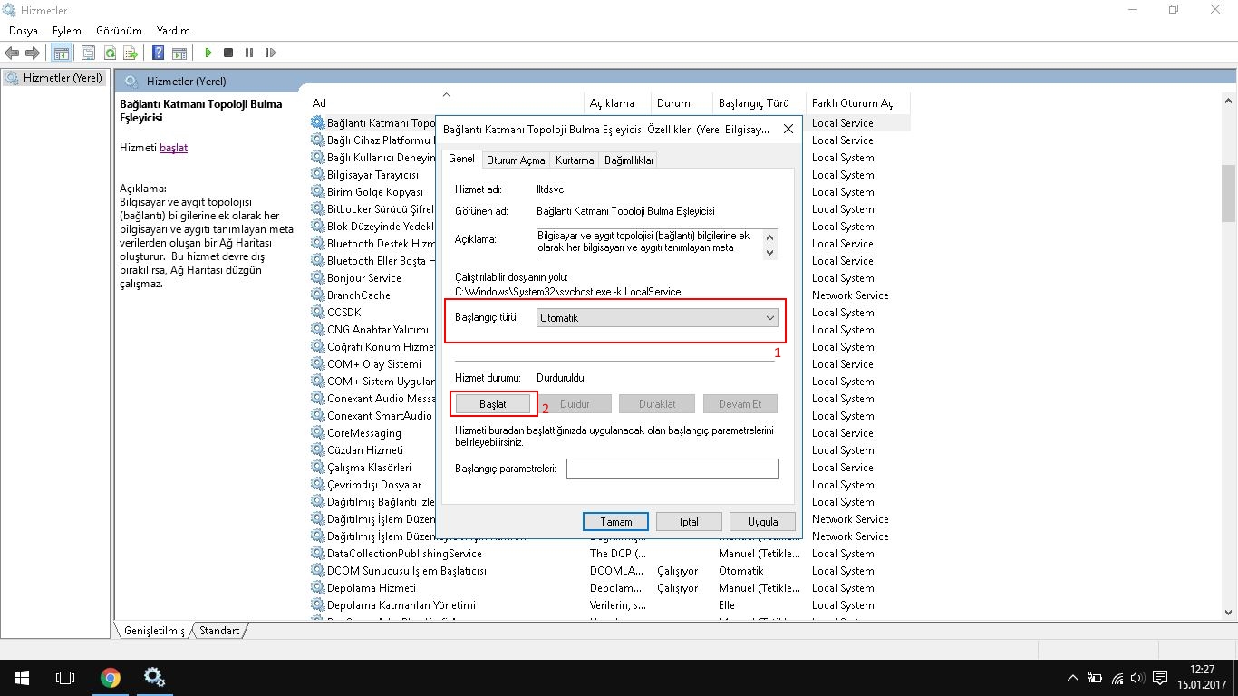
Task: Select DCOM Sunucusu İşlem Başlatıcısı service row
Action: [x=610, y=571]
